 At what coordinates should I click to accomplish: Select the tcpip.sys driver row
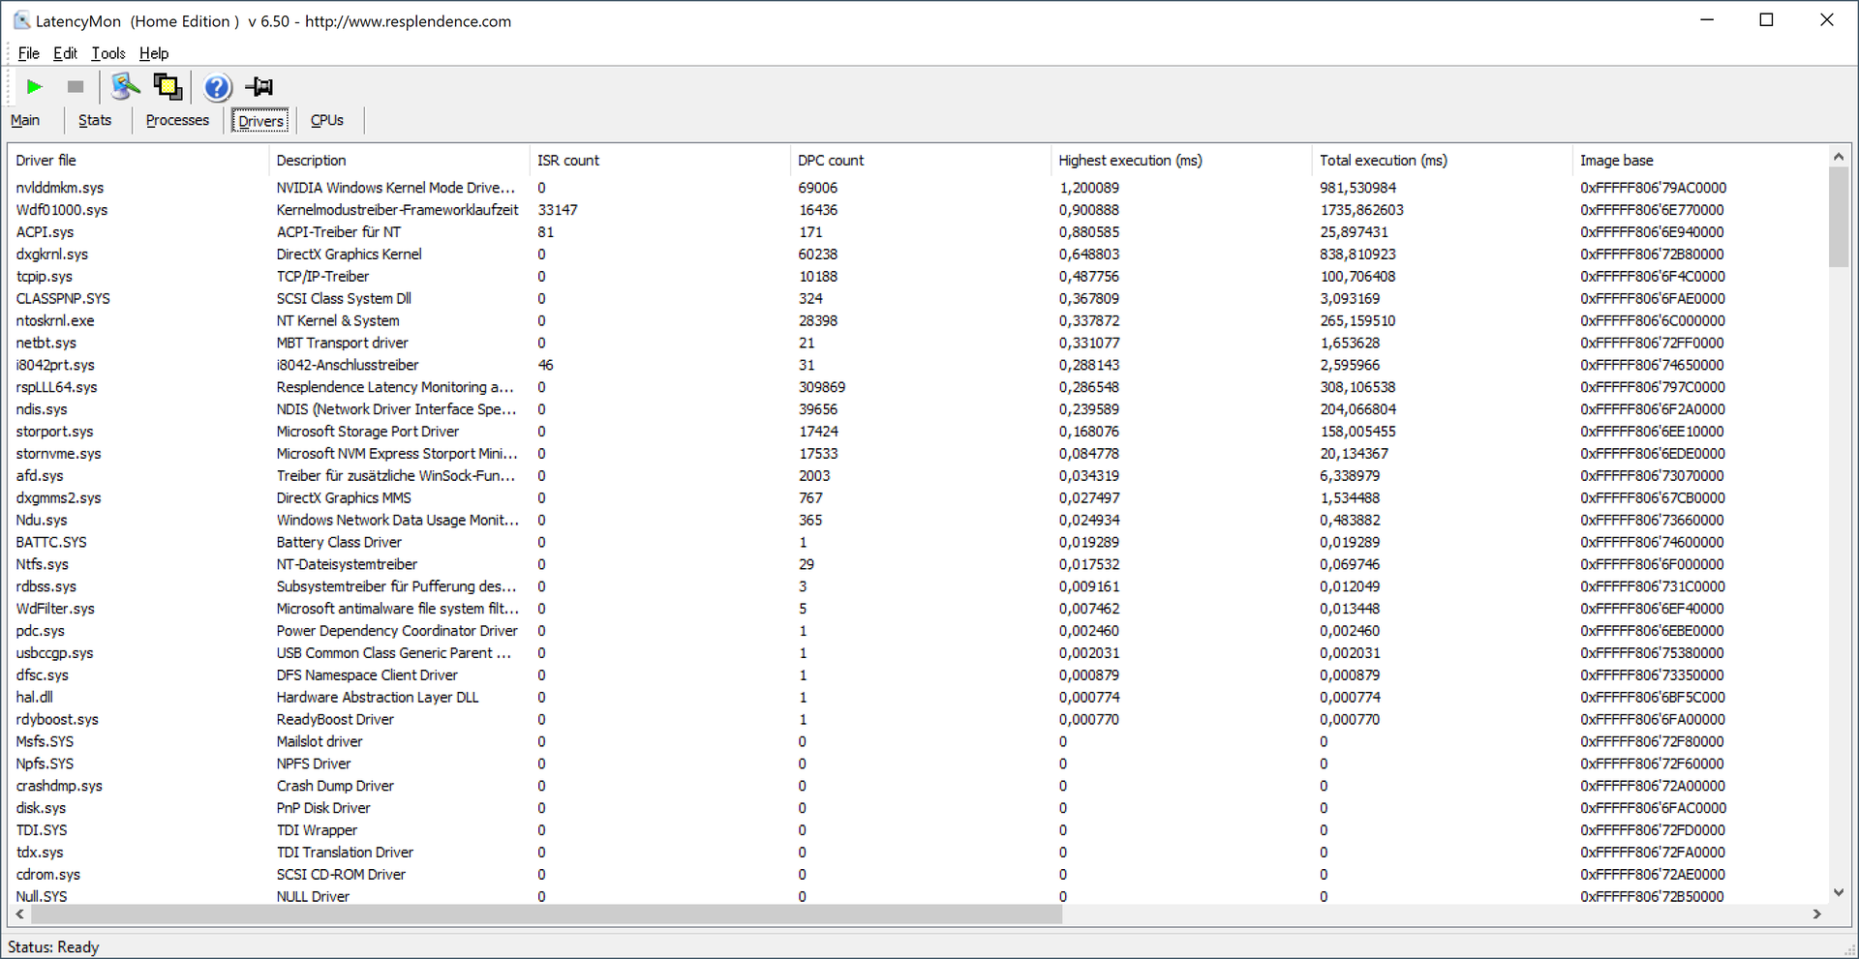(918, 277)
